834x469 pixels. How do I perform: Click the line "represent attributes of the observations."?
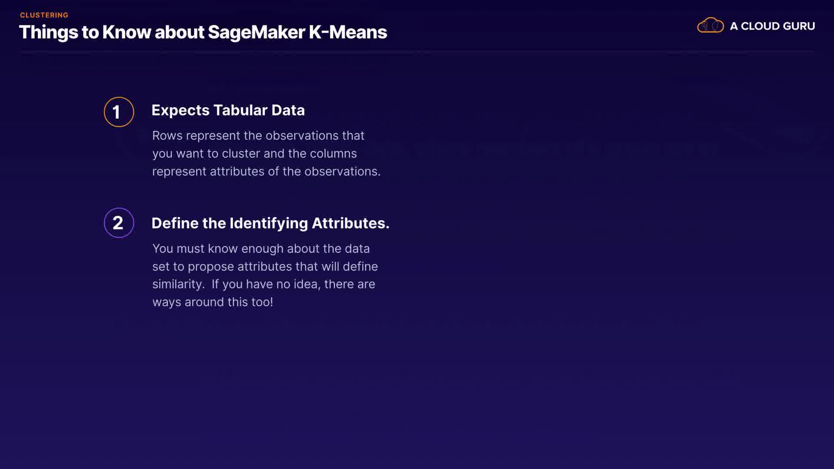266,172
